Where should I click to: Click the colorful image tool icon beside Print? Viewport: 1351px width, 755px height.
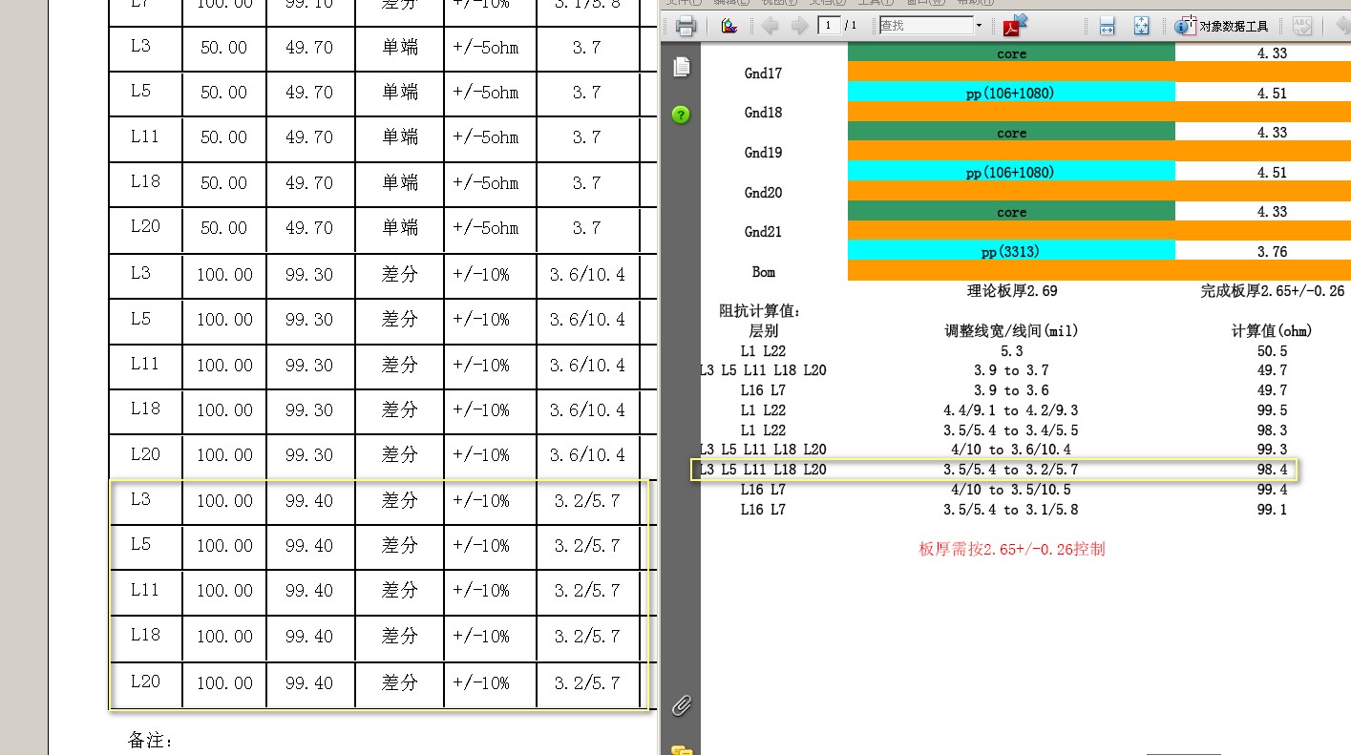coord(729,26)
